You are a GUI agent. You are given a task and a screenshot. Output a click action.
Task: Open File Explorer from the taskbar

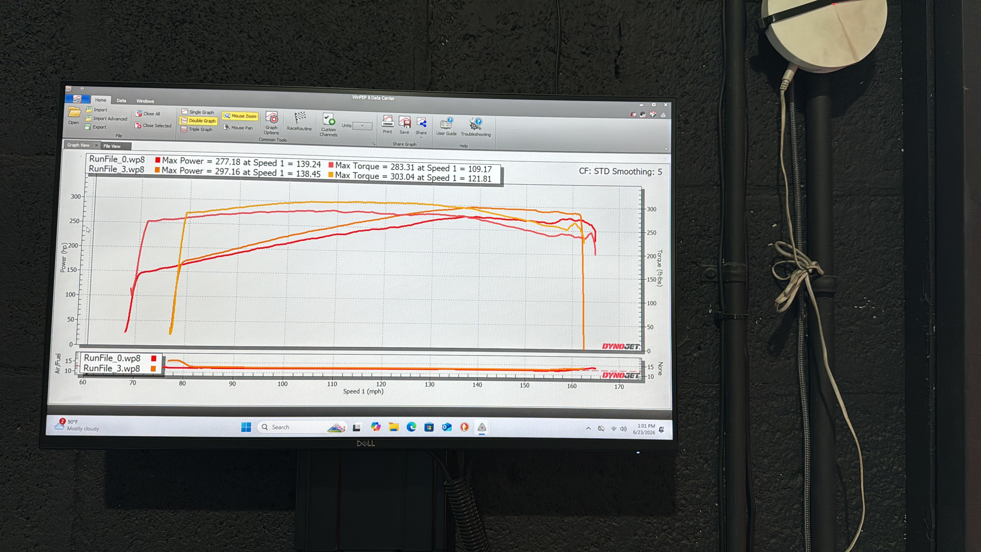pyautogui.click(x=393, y=427)
